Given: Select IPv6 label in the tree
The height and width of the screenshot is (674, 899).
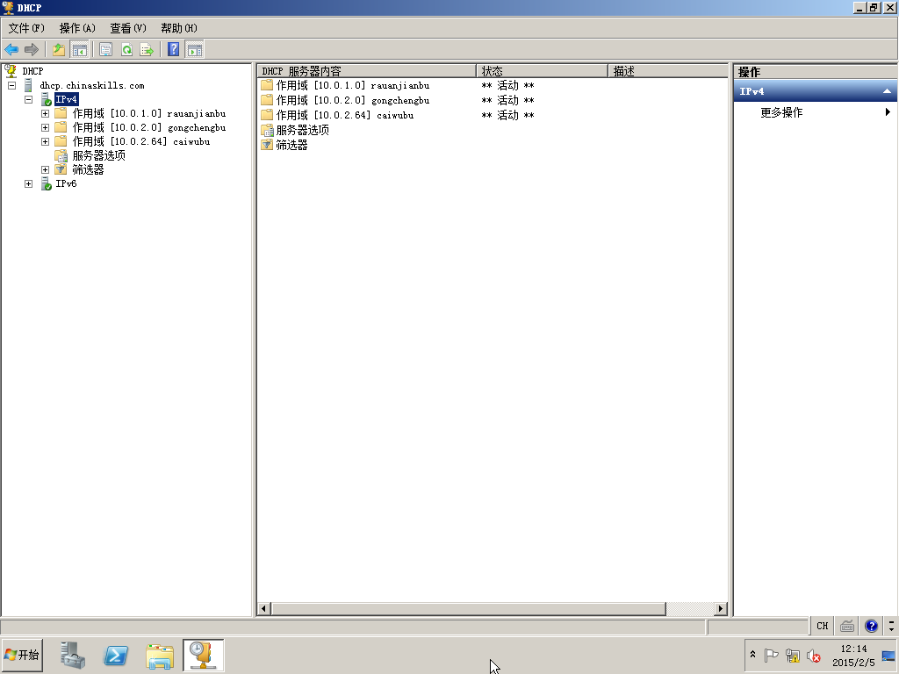Looking at the screenshot, I should point(66,183).
